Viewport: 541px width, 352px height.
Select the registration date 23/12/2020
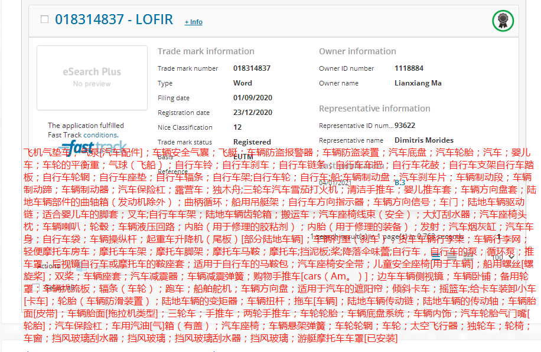tap(253, 113)
